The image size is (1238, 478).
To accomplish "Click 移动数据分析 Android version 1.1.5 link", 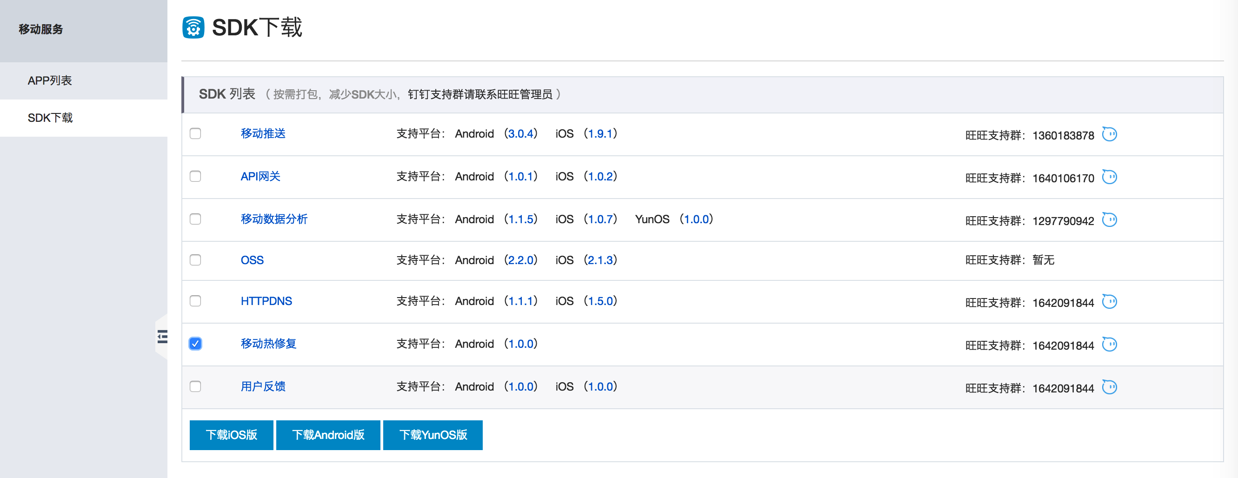I will click(521, 219).
